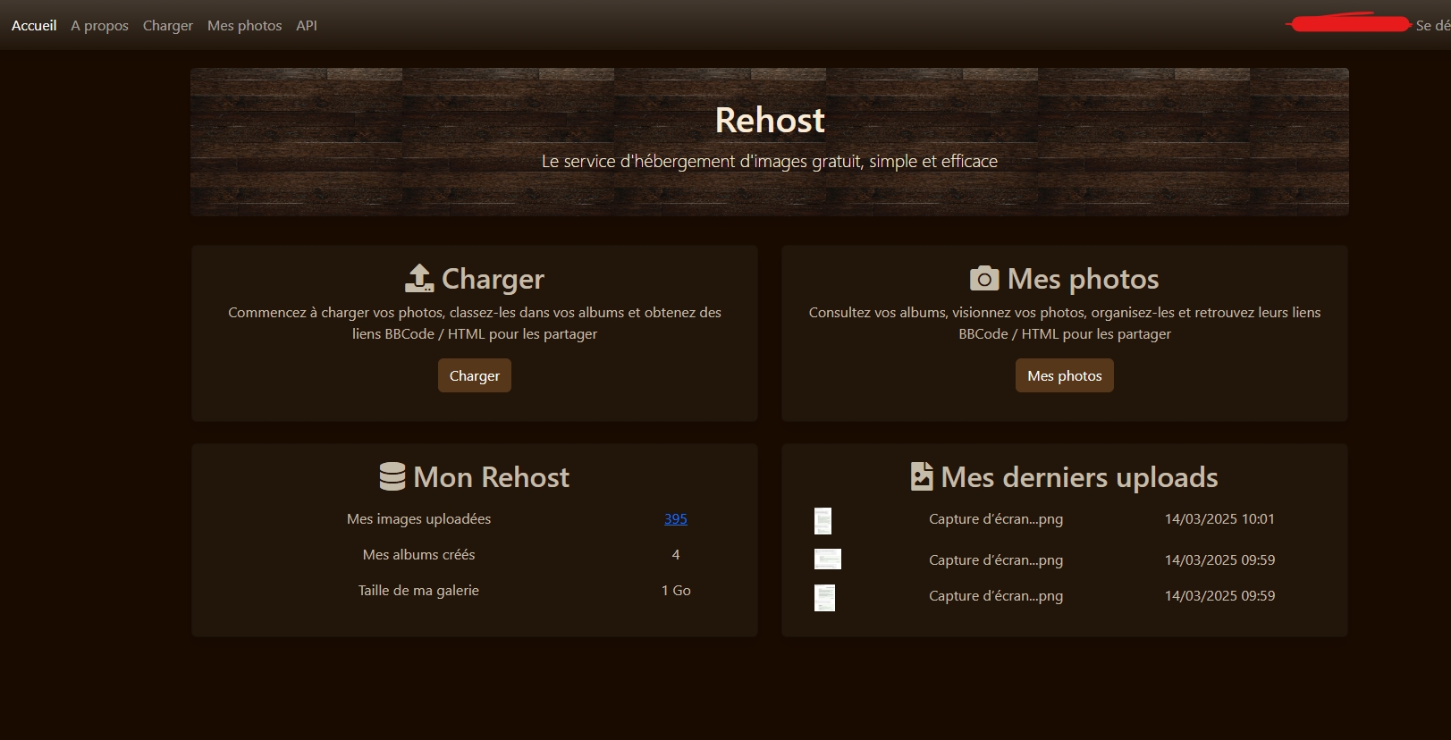Screen dimensions: 1451x740
Task: Open the thumbnail in the last upload row
Action: click(x=824, y=598)
